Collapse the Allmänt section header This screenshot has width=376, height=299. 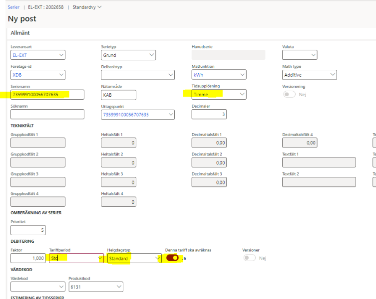pyautogui.click(x=21, y=32)
